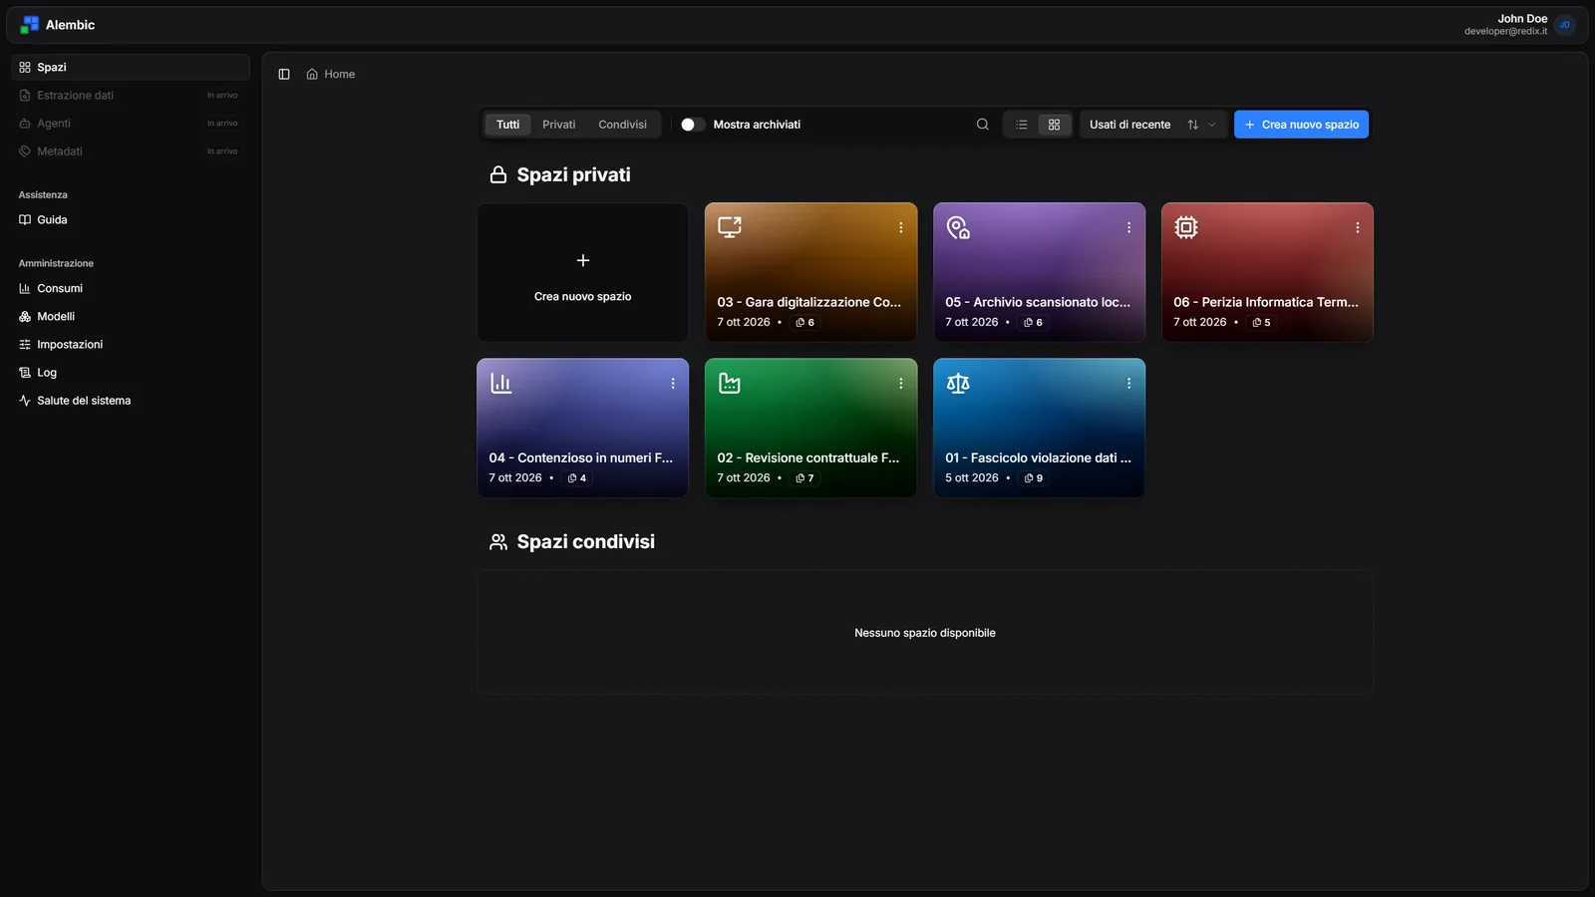Select the Tutti tab
The image size is (1595, 897).
pos(508,125)
